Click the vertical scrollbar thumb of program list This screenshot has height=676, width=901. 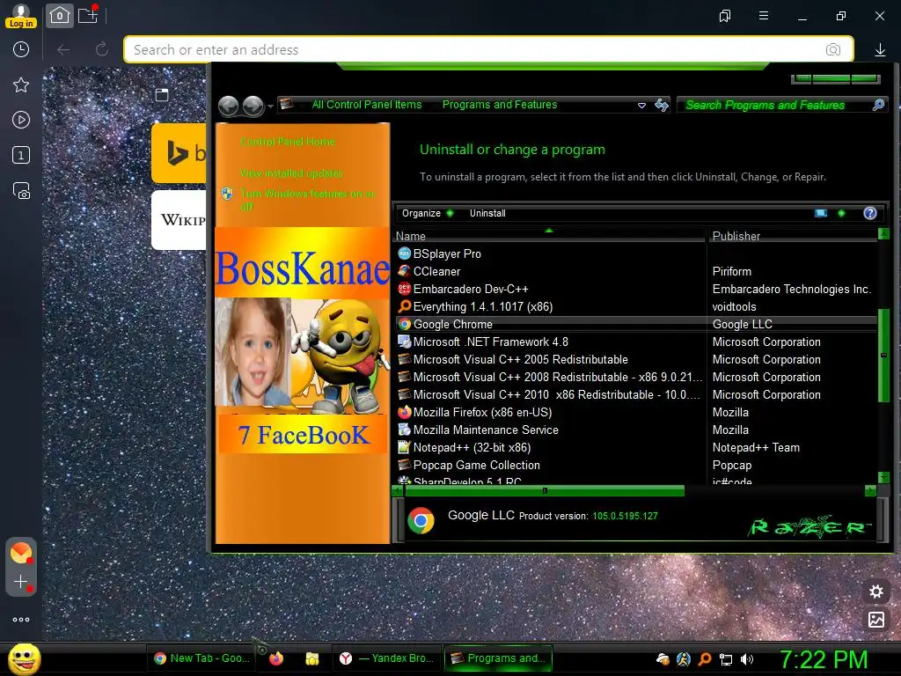tap(883, 356)
